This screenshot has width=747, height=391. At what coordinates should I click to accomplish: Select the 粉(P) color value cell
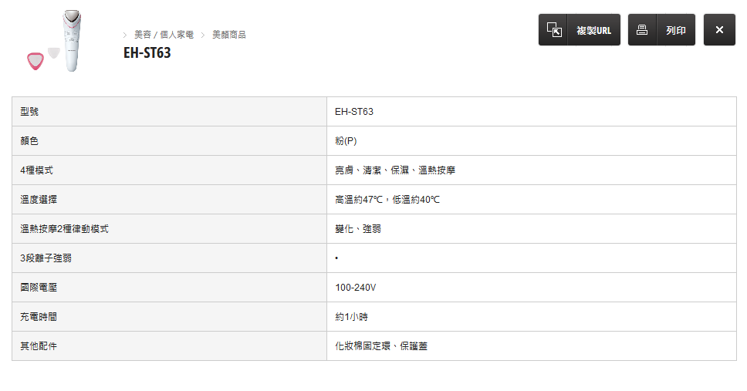346,141
